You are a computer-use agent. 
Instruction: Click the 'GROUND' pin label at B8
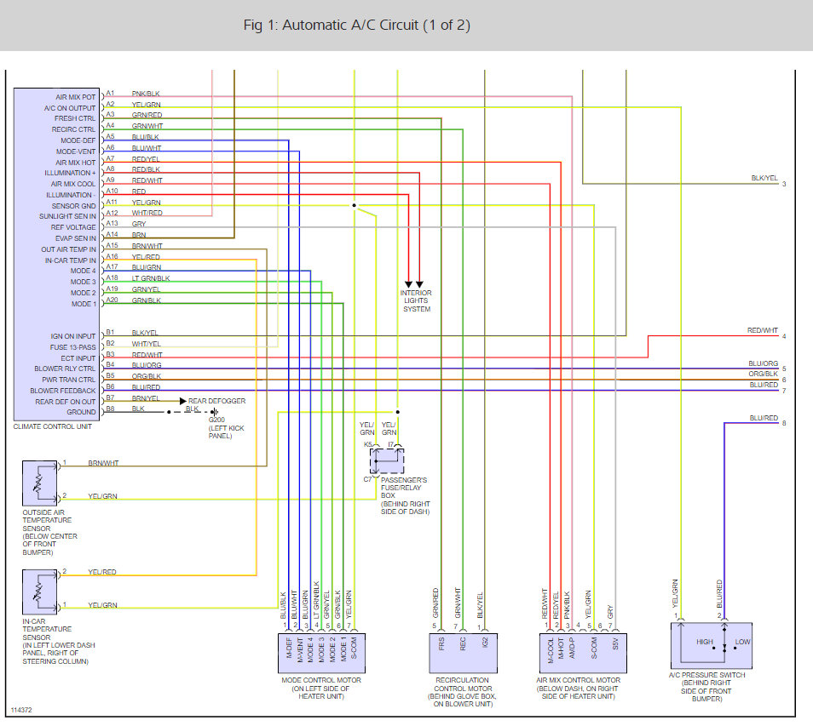(82, 412)
